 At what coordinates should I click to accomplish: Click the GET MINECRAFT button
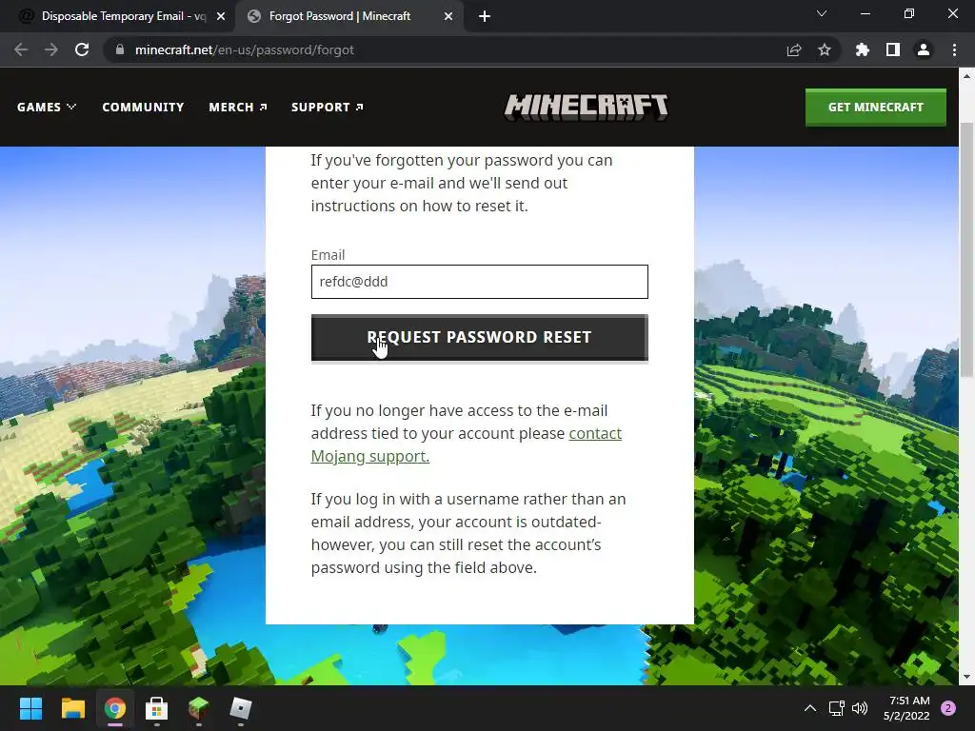876,107
